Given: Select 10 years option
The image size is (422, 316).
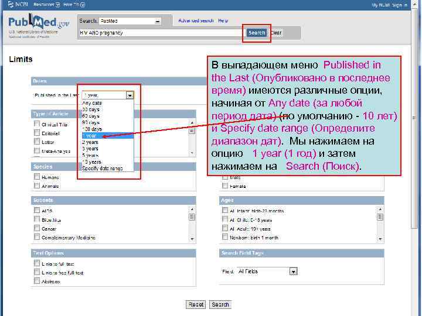Looking at the screenshot, I should pos(108,162).
